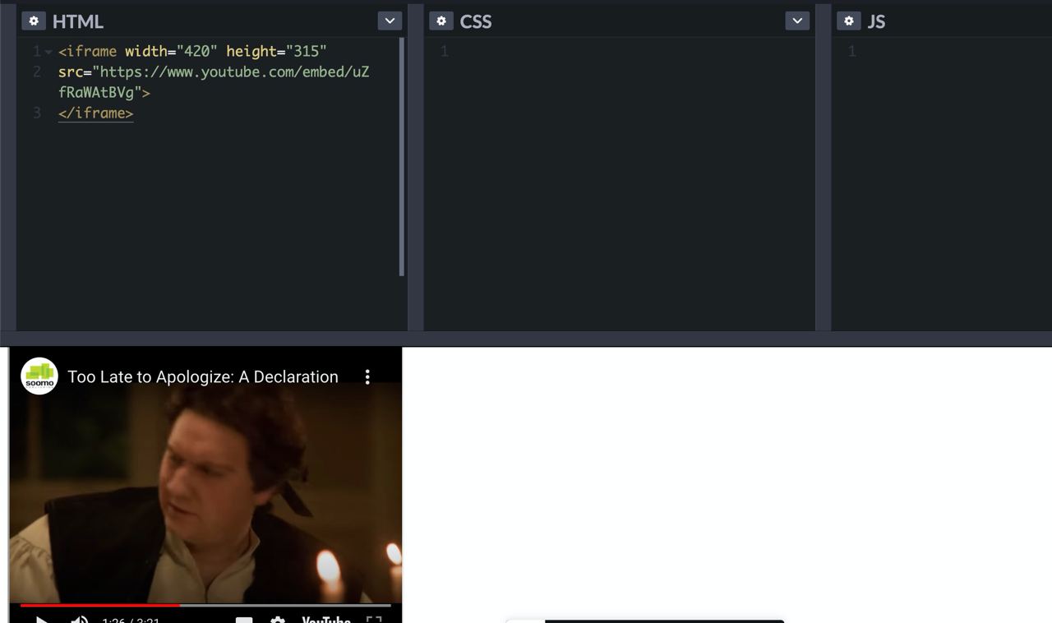Click the height="315" attribute text
The image size is (1052, 623).
(276, 52)
